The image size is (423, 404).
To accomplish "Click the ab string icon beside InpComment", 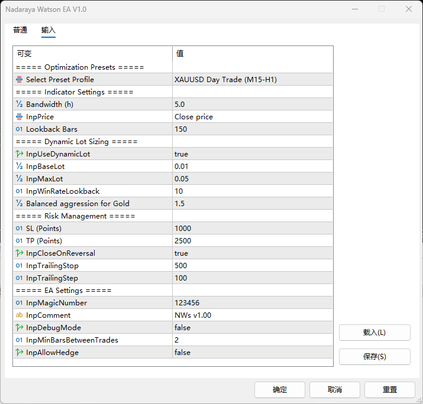I will click(20, 315).
